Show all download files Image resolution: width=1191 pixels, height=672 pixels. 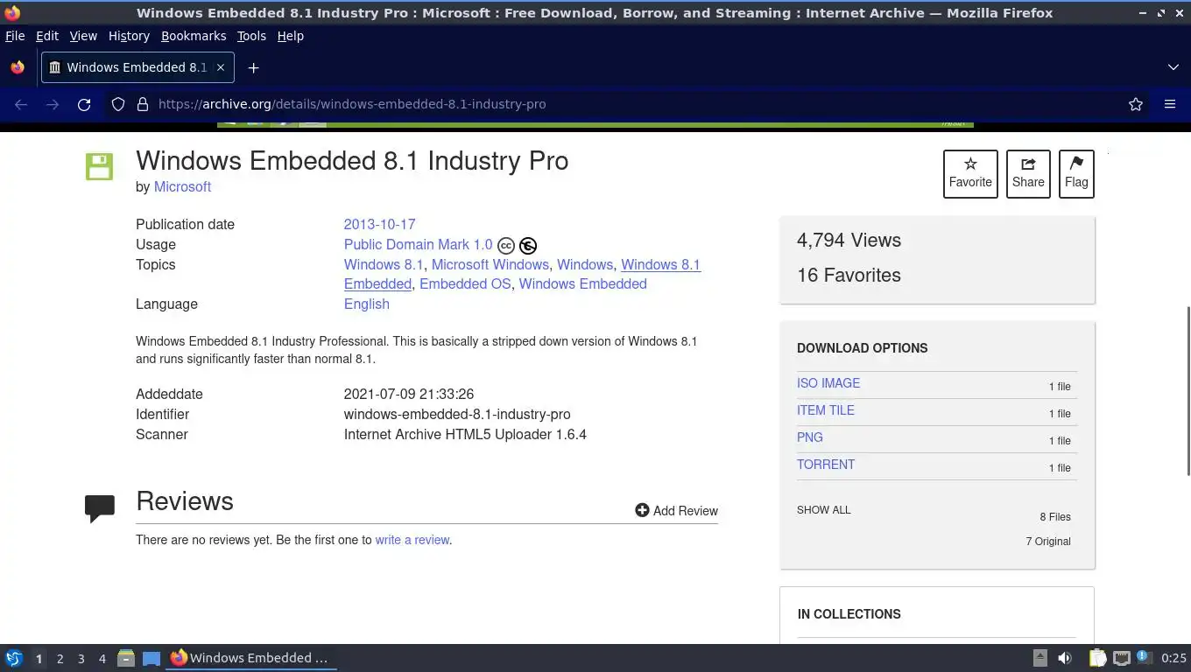point(824,509)
